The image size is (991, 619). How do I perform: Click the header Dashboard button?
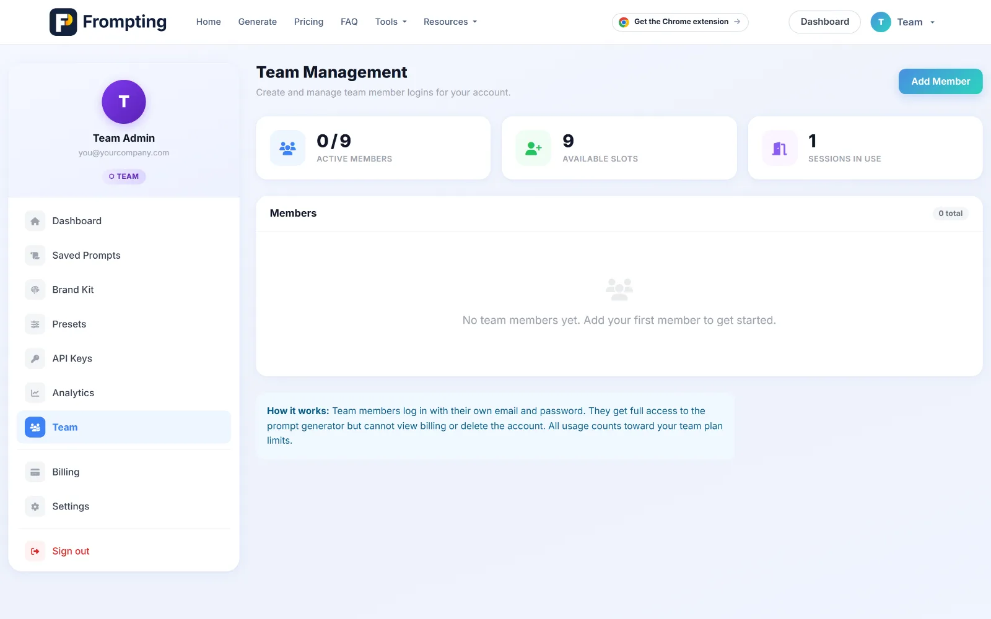824,22
